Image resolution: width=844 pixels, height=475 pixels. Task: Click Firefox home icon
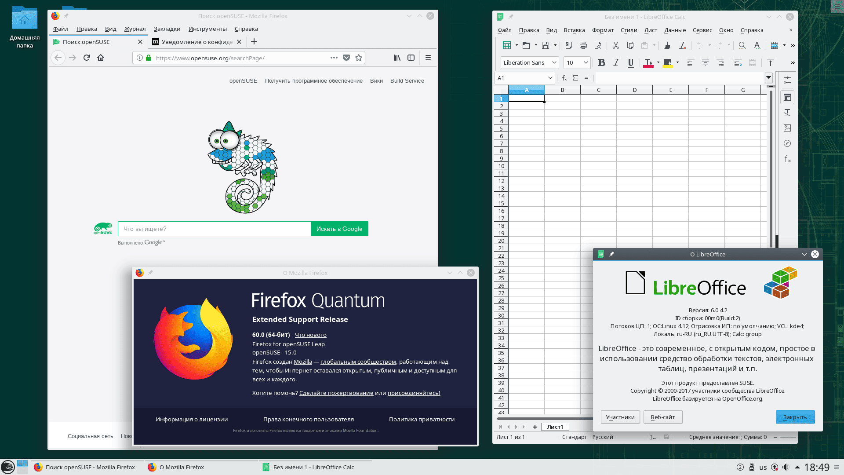point(101,58)
